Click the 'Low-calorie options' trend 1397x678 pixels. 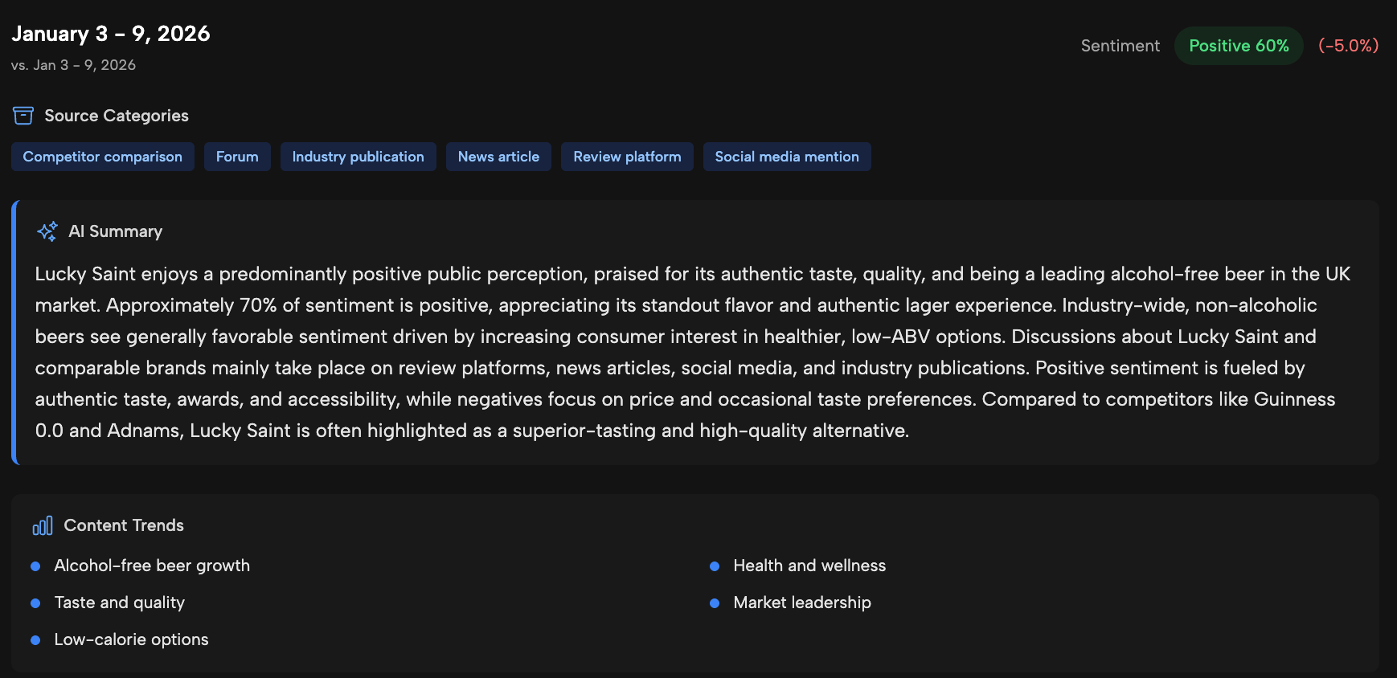[132, 639]
